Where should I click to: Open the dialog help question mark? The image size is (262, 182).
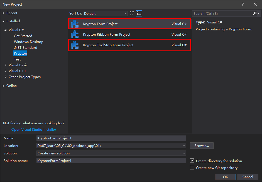click(x=243, y=4)
